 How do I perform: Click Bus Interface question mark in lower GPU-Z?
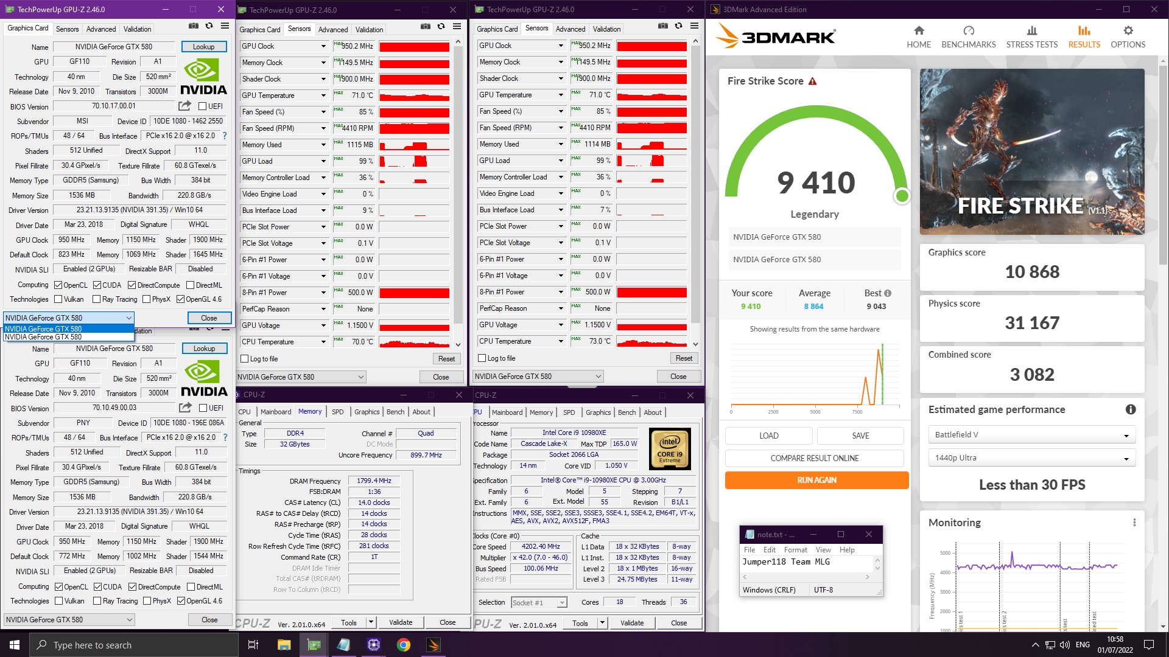[x=225, y=437]
